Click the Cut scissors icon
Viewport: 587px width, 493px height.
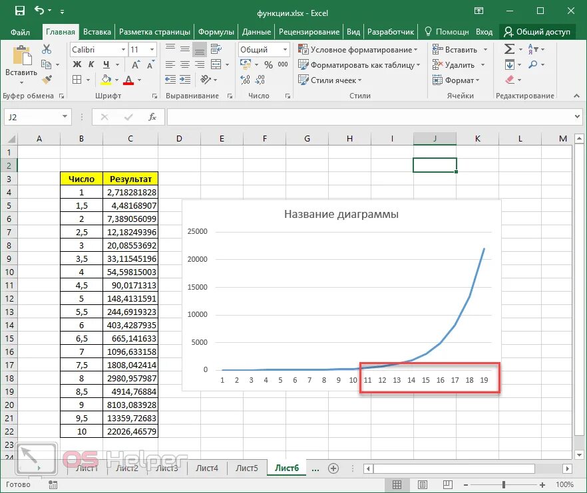[x=47, y=49]
